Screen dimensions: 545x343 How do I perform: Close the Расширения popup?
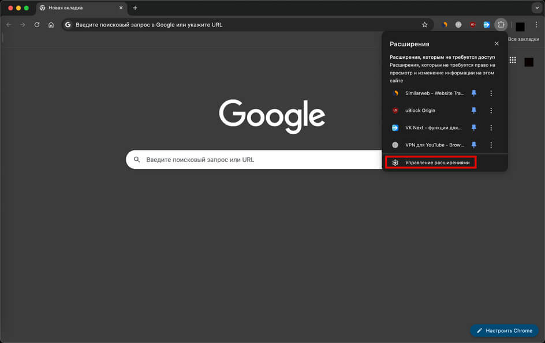[x=497, y=43]
